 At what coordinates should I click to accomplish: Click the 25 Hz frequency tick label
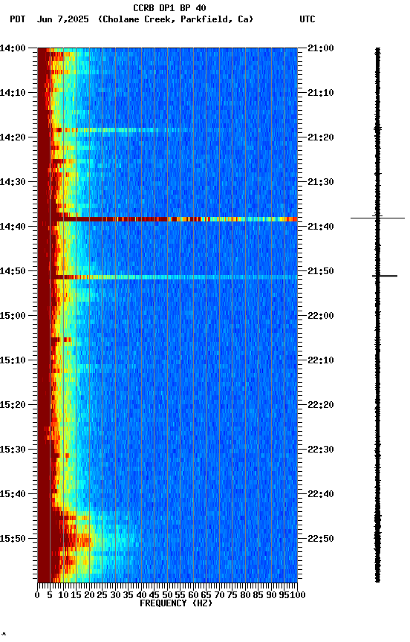point(102,595)
